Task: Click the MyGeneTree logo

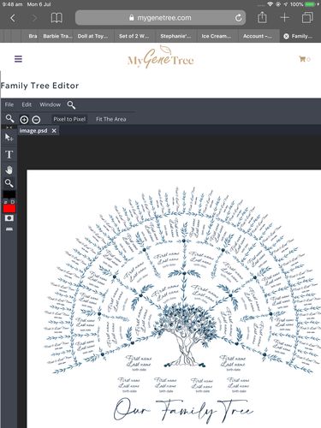Action: tap(161, 56)
